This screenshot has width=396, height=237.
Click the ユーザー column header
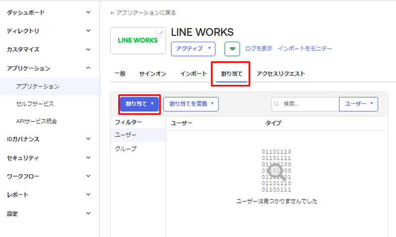coord(182,123)
